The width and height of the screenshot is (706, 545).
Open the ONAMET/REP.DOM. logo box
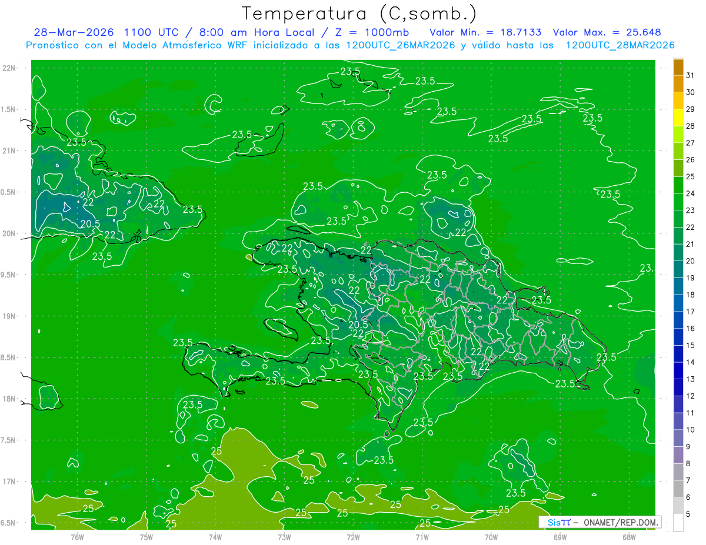pos(600,522)
